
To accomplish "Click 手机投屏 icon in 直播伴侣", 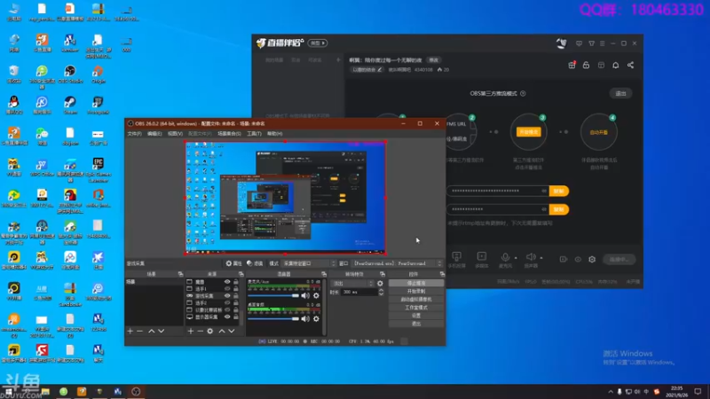I will [x=456, y=257].
